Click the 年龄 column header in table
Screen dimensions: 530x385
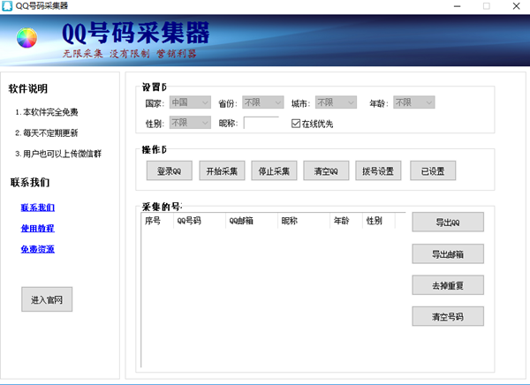pyautogui.click(x=346, y=221)
